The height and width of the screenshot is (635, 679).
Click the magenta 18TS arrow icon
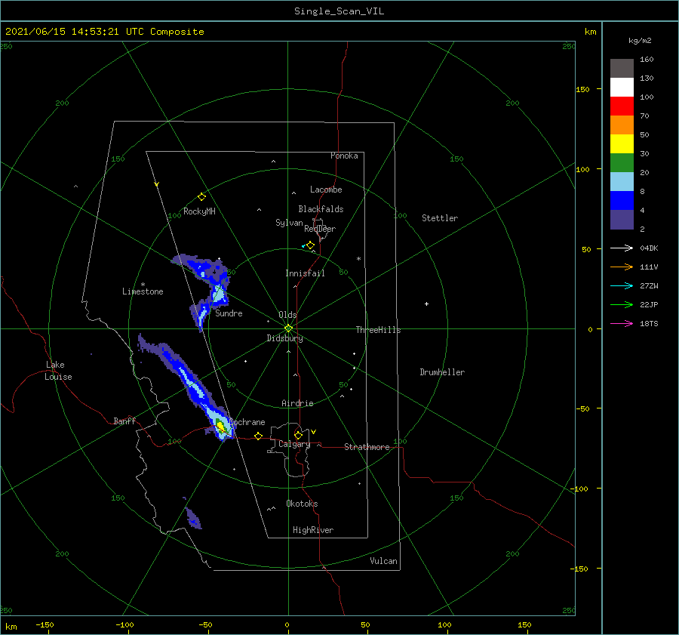(622, 323)
